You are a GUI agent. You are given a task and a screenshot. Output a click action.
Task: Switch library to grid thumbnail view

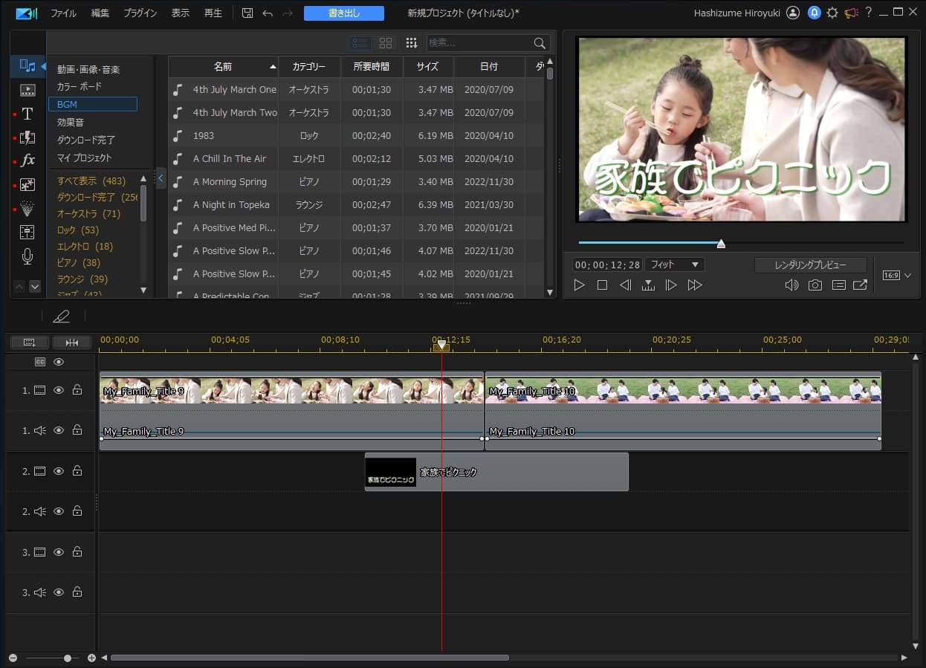coord(385,43)
